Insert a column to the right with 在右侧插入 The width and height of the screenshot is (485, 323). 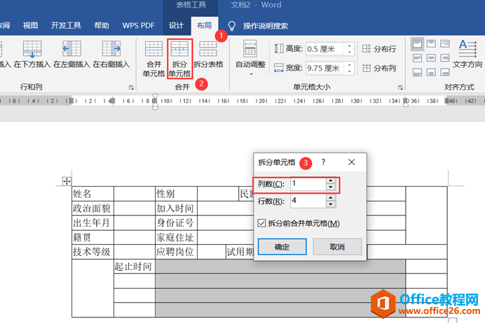click(111, 55)
